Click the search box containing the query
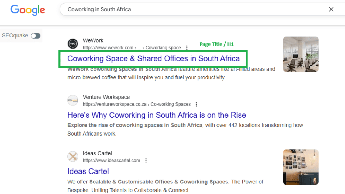345x194 pixels. tap(189, 9)
